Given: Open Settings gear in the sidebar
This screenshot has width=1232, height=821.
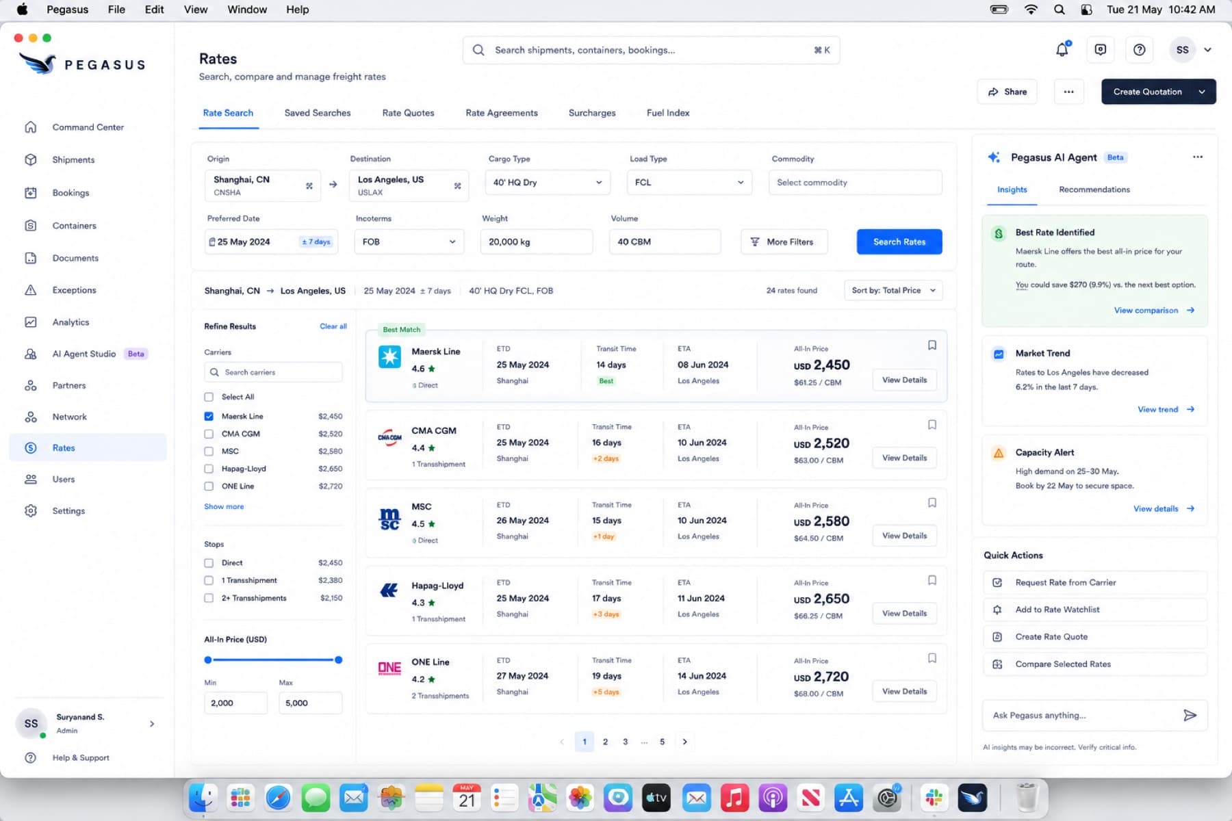Looking at the screenshot, I should [31, 511].
